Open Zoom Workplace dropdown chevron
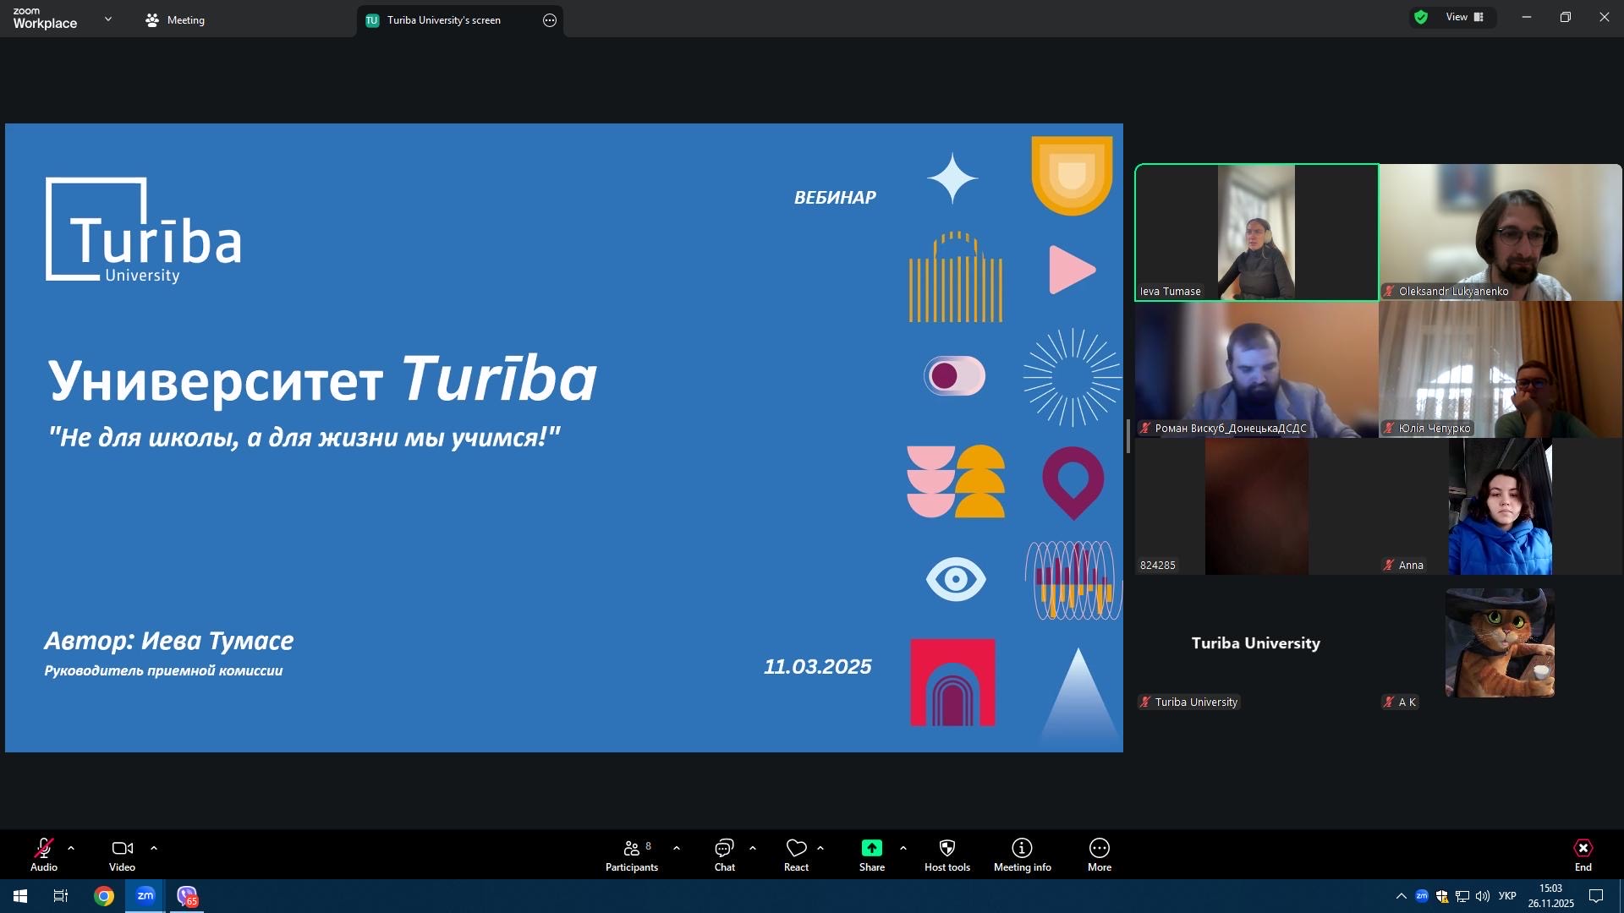Screen dimensions: 1624x913 click(x=108, y=19)
